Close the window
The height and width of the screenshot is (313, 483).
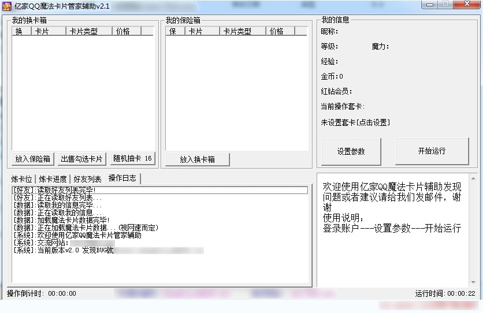click(466, 4)
